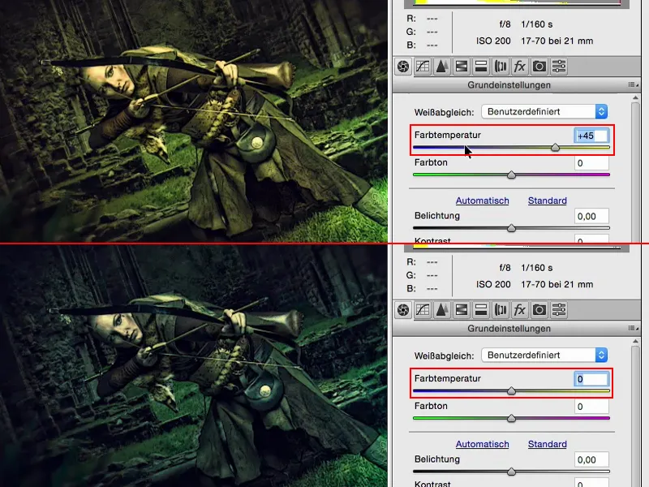The image size is (649, 487).
Task: Click the Automatisch link
Action: point(482,200)
